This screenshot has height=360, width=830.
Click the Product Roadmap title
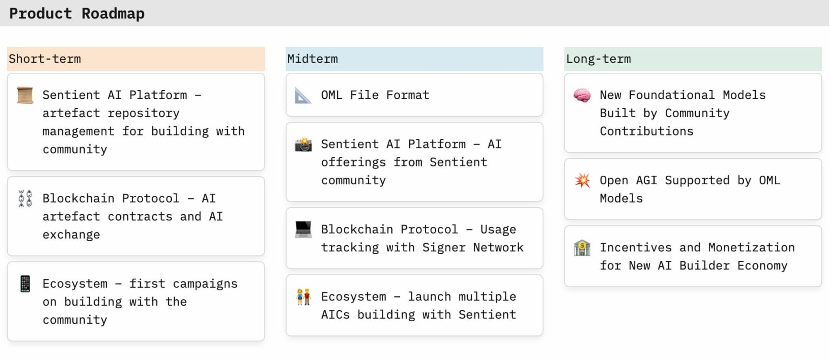(77, 13)
